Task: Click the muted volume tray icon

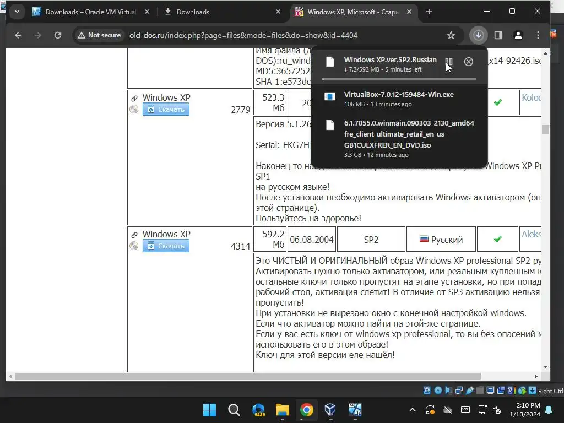Action: click(x=497, y=410)
